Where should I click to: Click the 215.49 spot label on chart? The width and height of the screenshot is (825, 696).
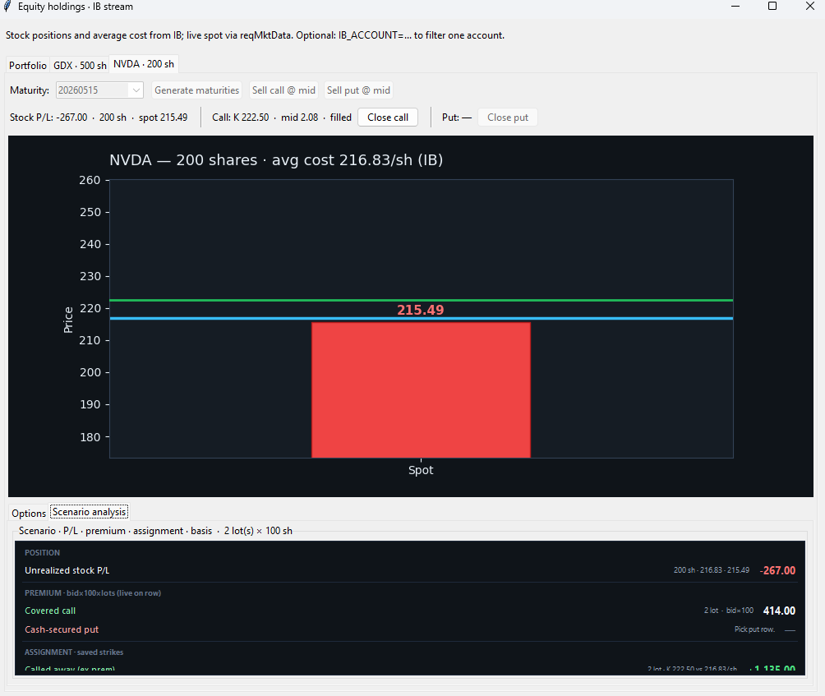click(421, 310)
